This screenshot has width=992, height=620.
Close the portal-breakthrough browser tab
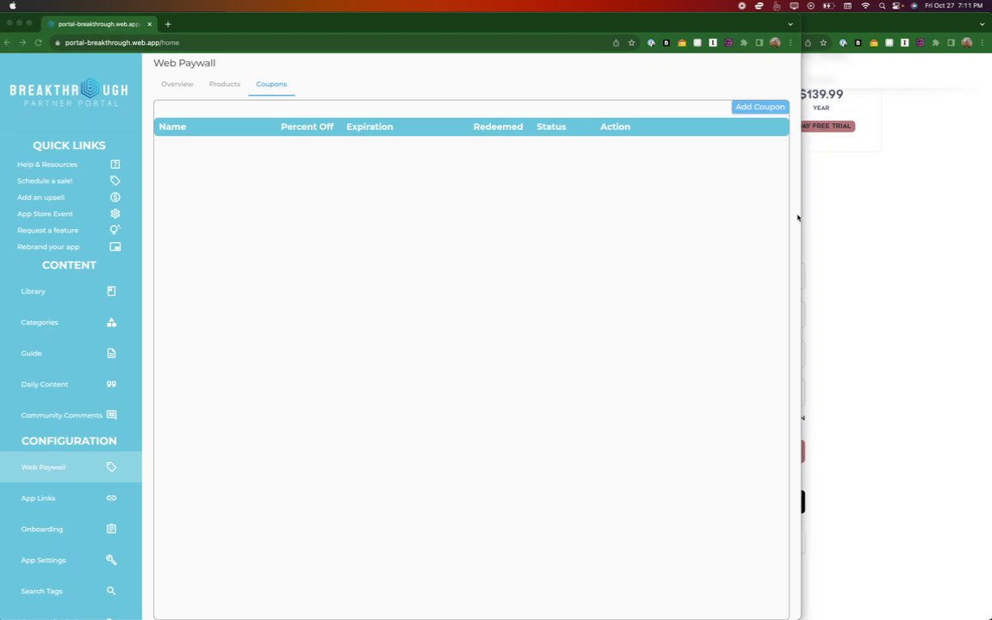coord(150,24)
